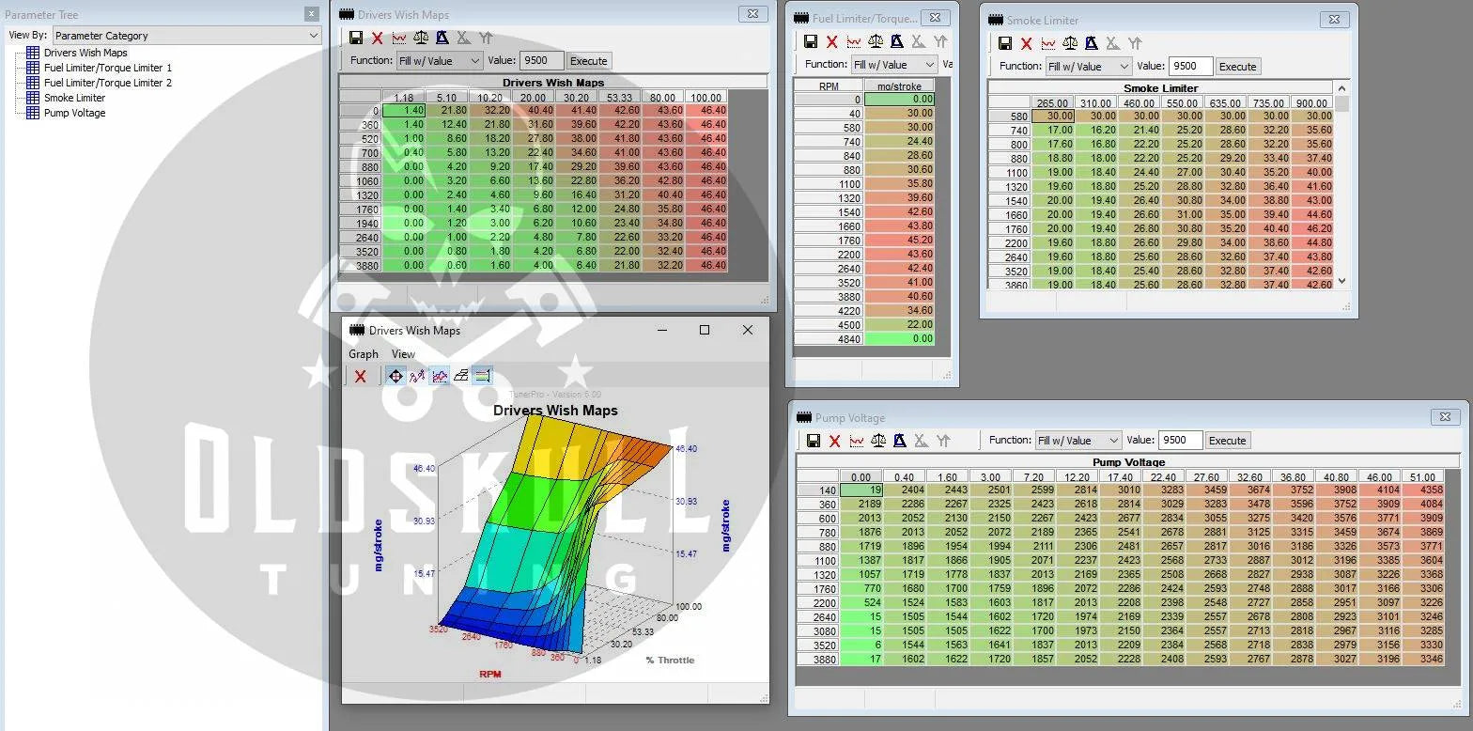This screenshot has height=731, width=1473.
Task: Select Pump Voltage in the Parameter Tree
Action: pos(74,113)
